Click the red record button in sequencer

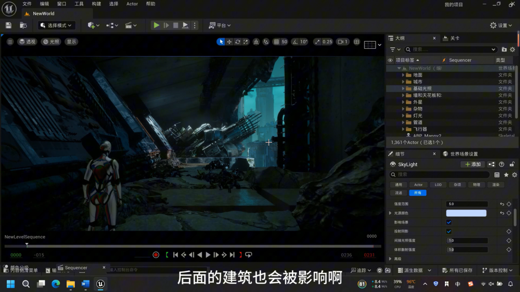click(156, 255)
